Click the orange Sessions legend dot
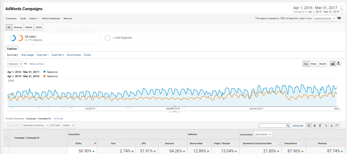347x154 pixels. pos(44,76)
